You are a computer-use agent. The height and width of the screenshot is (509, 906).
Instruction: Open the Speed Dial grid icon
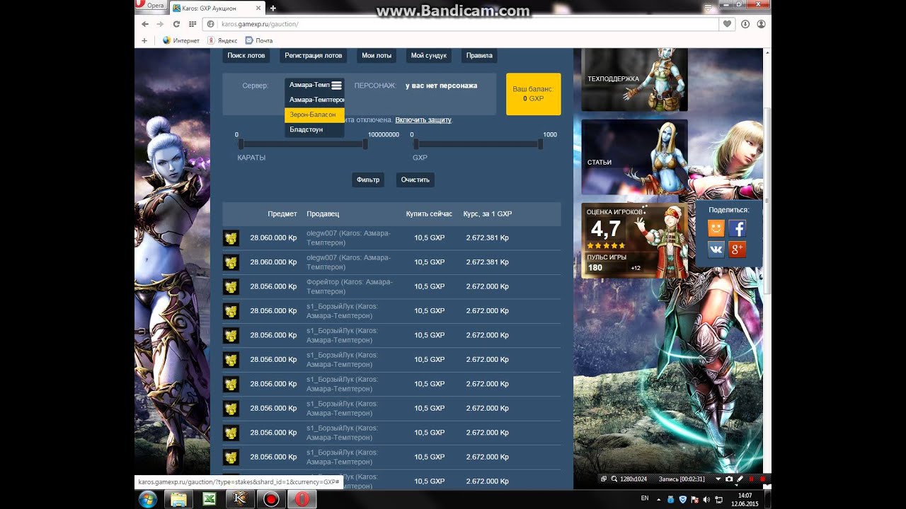193,23
